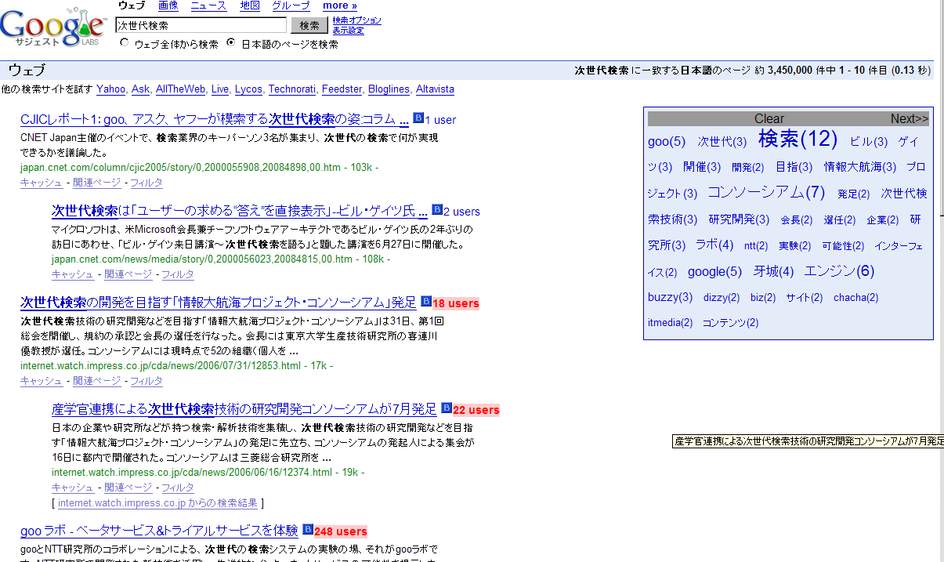
Task: Click the '18 users' bookmark count link
Action: tap(456, 303)
